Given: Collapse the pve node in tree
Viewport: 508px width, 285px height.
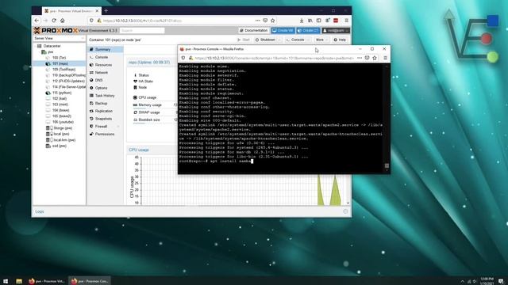Looking at the screenshot, I should [40, 52].
